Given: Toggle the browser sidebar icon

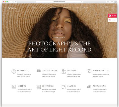Looking at the screenshot, I should click(x=16, y=2).
